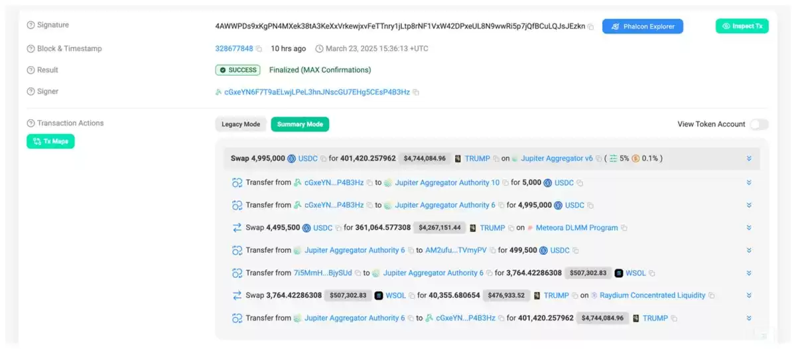This screenshot has width=796, height=349.
Task: Click the amount 40,355.680654 in Raydium swap
Action: click(x=454, y=295)
